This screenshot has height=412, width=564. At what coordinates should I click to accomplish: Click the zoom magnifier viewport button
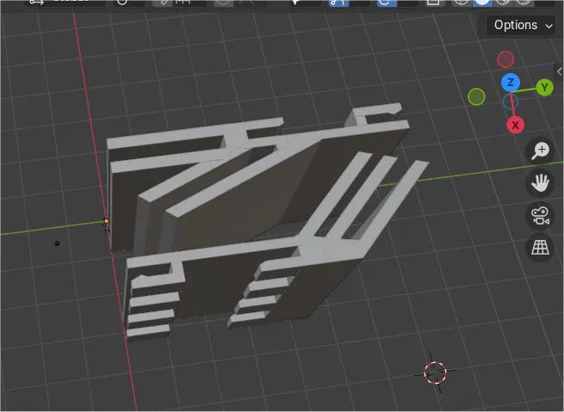[540, 151]
